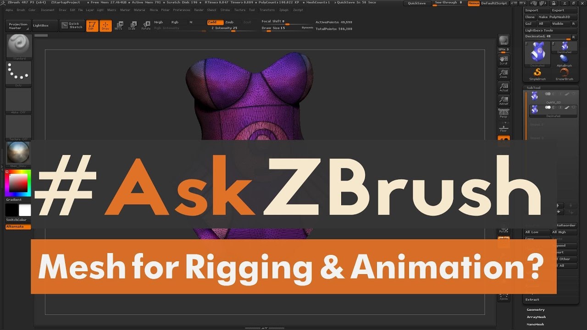Open the Zplugin menu
This screenshot has height=330, width=587.
(x=284, y=10)
